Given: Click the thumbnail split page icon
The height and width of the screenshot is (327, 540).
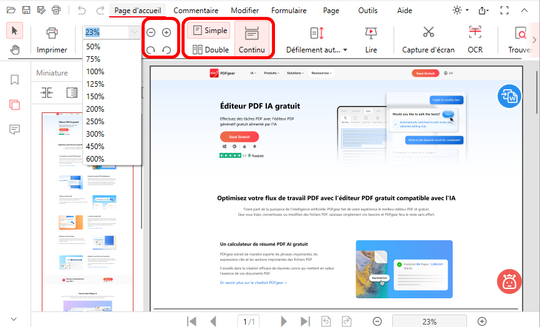Looking at the screenshot, I should [72, 93].
